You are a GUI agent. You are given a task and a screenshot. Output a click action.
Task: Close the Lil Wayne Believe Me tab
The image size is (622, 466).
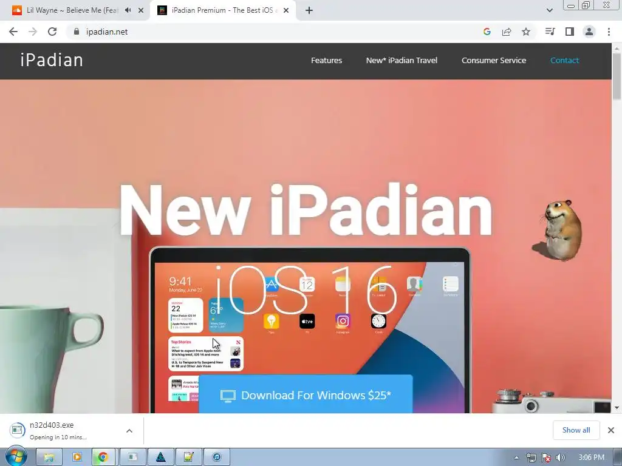[141, 10]
